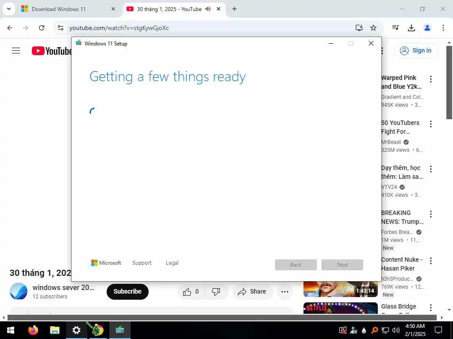Open Dạy thêm, học thêm video
The height and width of the screenshot is (339, 453).
point(402,172)
